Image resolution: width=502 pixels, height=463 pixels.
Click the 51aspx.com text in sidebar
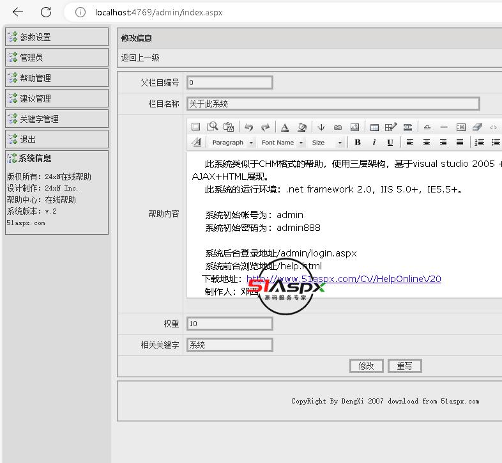pyautogui.click(x=26, y=223)
